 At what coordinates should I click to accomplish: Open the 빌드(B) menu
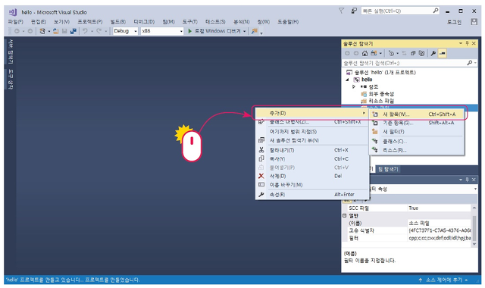click(118, 22)
